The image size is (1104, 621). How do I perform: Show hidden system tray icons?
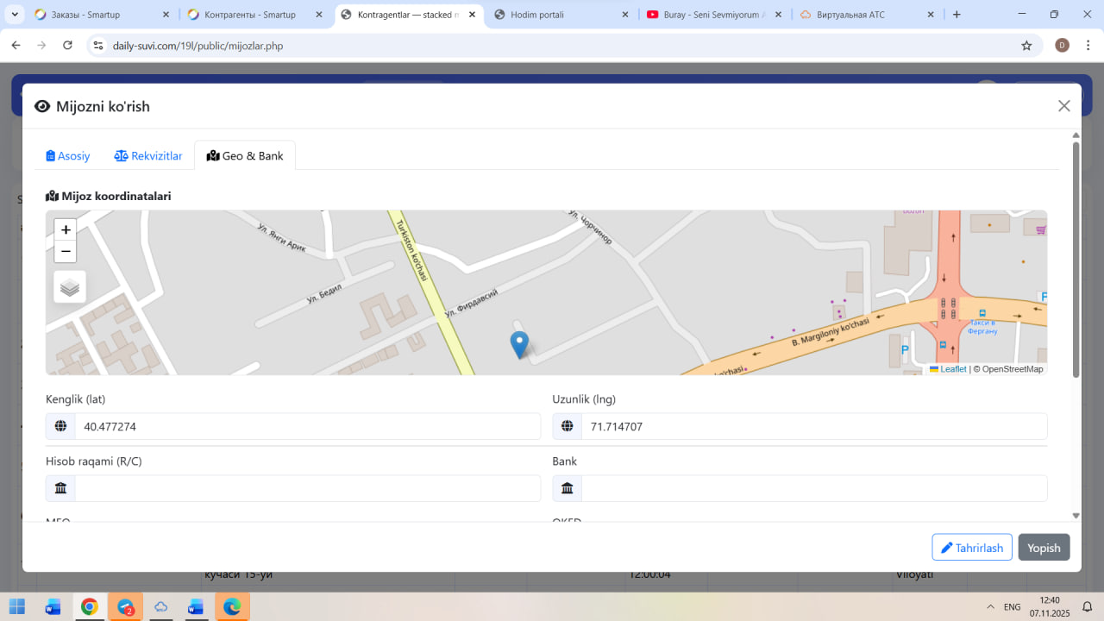pyautogui.click(x=990, y=607)
